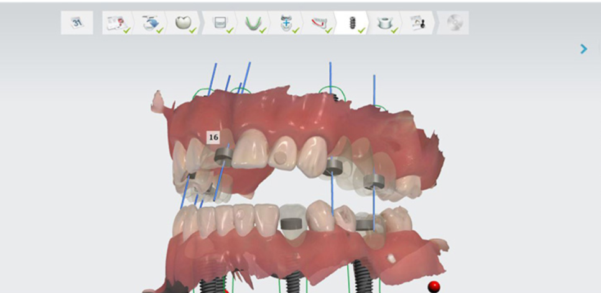Select the scan import step icon
The height and width of the screenshot is (293, 601).
point(150,23)
